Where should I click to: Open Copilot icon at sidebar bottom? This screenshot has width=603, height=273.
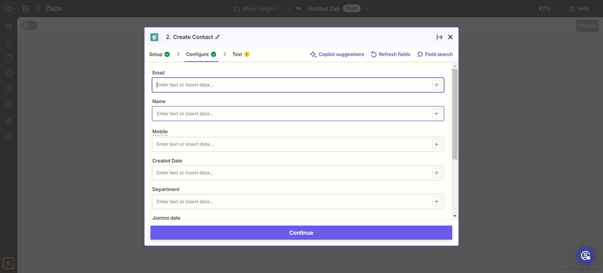tap(8, 263)
